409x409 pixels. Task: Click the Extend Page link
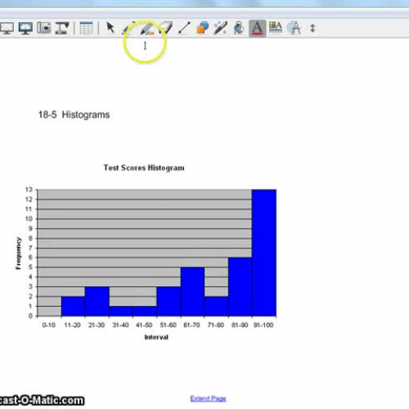tap(208, 398)
